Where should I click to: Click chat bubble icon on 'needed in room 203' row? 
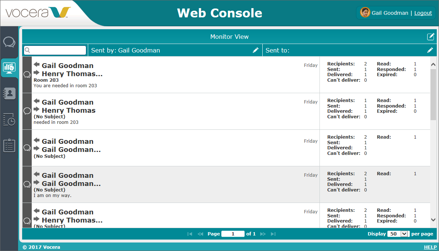point(27,111)
